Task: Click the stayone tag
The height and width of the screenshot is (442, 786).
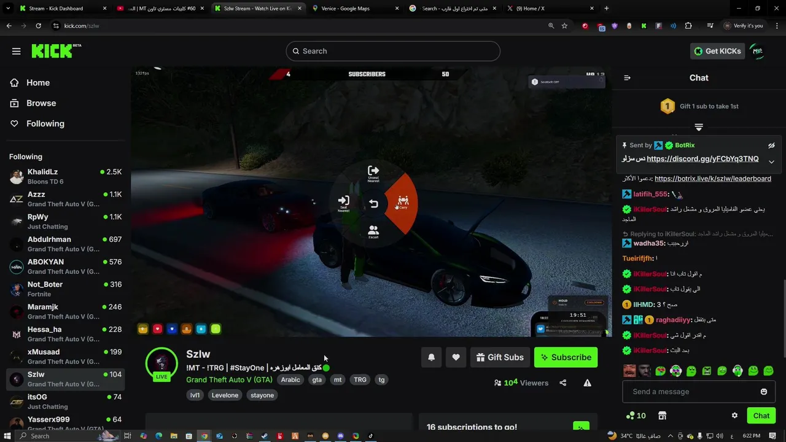Action: (x=262, y=395)
